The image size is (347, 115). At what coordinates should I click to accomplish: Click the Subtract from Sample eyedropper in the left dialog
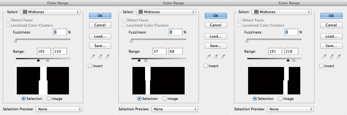107,57
